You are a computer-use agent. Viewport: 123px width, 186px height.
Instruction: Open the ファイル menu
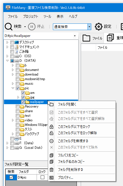click(13, 16)
